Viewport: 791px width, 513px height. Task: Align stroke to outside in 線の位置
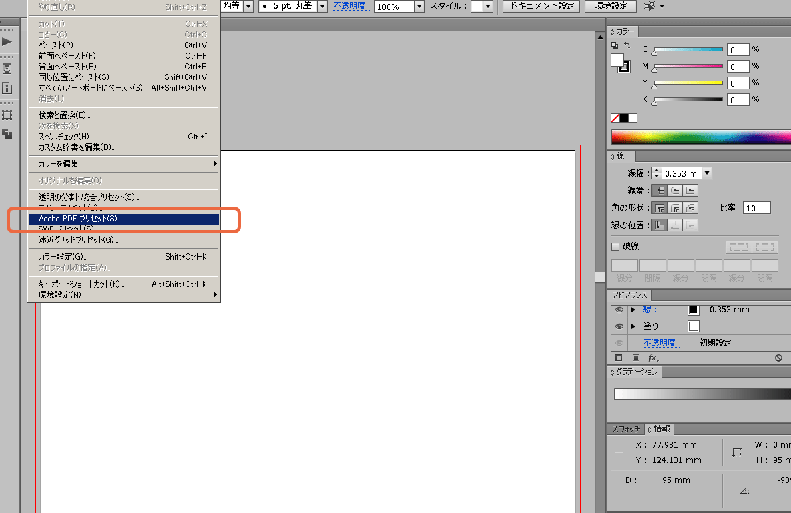691,225
